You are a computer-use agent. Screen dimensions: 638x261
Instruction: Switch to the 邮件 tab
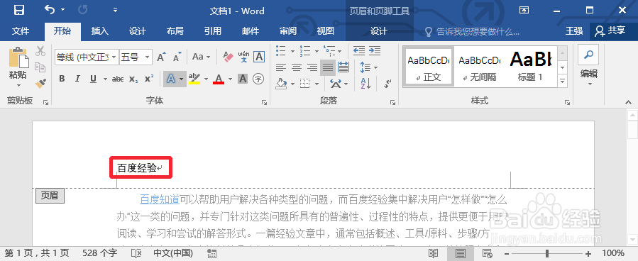click(x=251, y=31)
